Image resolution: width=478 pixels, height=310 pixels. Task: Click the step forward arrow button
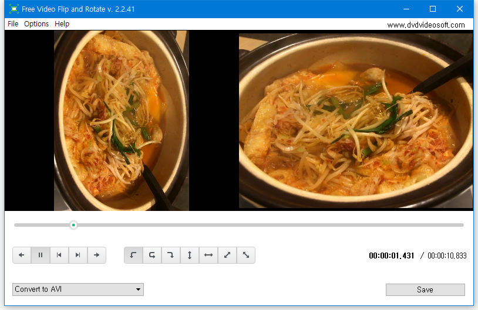point(97,255)
